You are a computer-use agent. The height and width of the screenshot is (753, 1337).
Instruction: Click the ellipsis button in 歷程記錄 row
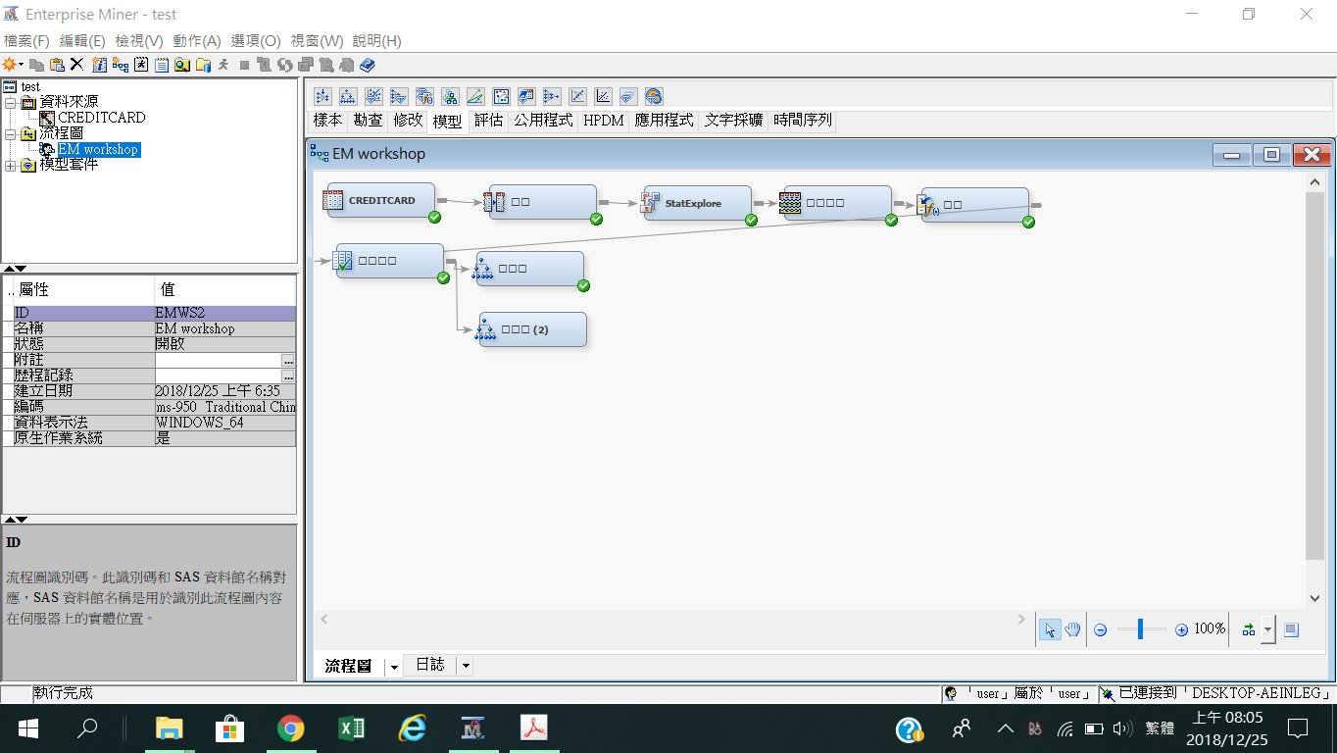click(x=288, y=376)
